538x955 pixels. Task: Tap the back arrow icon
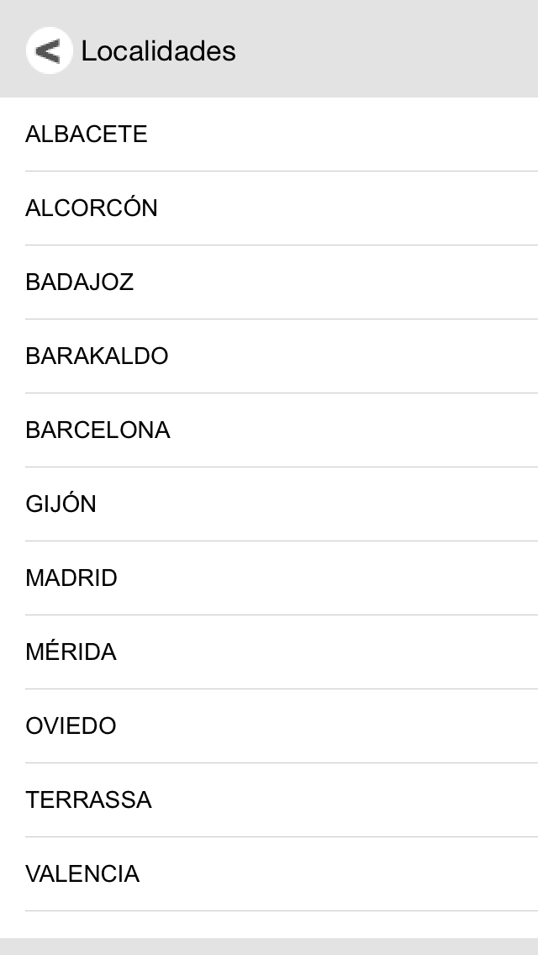[x=49, y=51]
